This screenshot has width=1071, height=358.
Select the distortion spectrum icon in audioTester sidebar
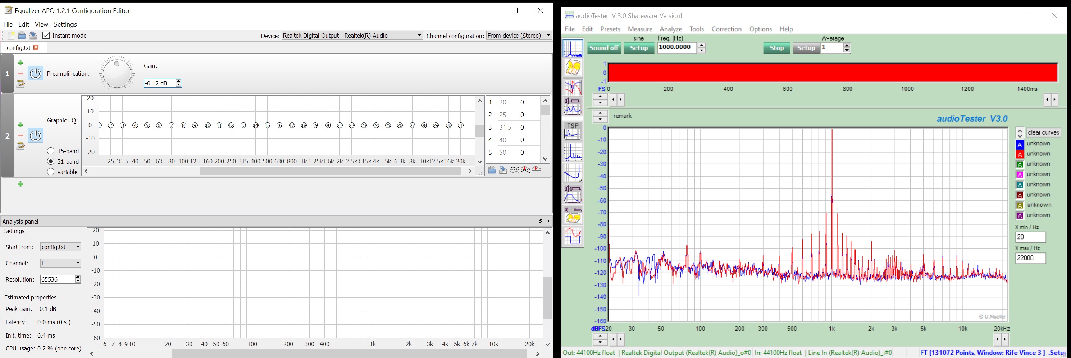click(573, 152)
